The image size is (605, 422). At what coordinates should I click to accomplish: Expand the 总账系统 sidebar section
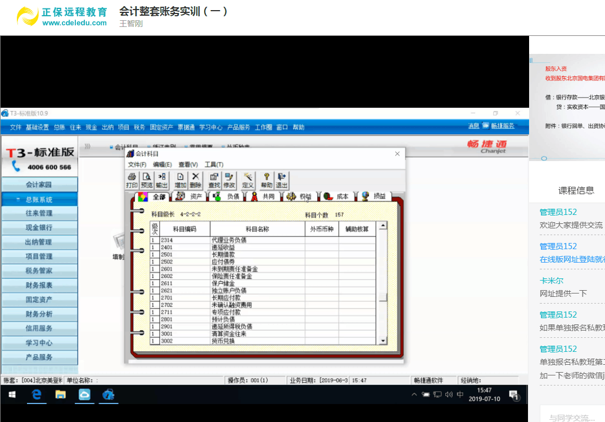(x=39, y=199)
